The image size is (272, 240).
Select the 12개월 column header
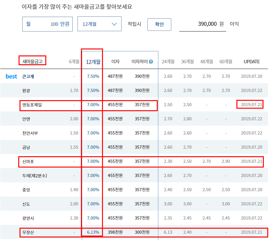coord(93,62)
